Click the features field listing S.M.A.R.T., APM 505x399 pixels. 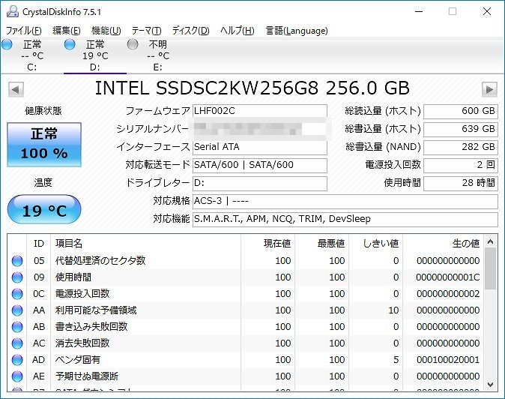pos(345,219)
